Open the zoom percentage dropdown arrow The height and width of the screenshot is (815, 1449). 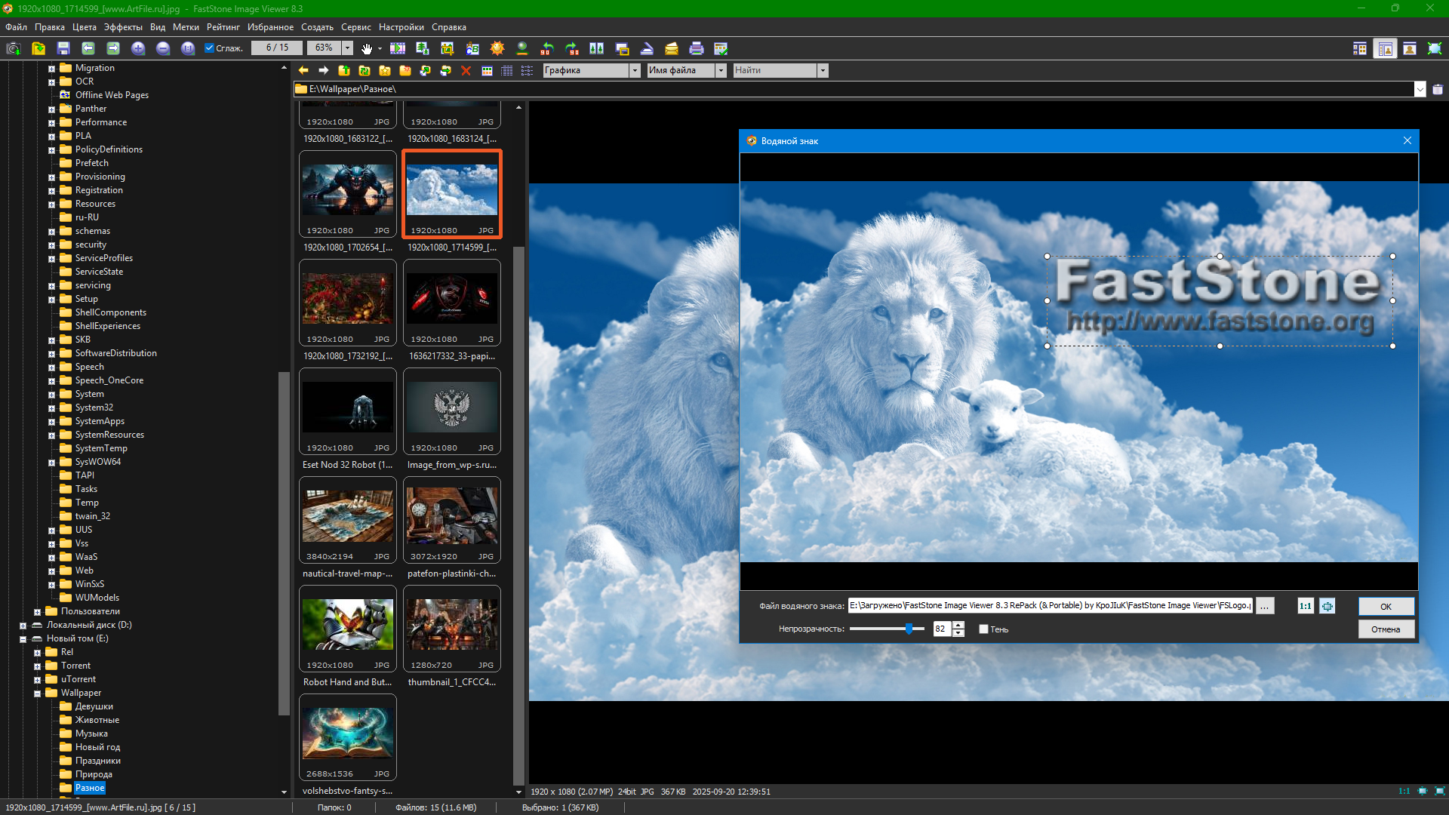click(347, 48)
